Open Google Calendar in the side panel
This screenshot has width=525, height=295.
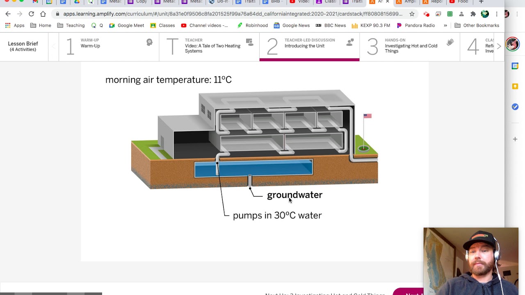[515, 66]
